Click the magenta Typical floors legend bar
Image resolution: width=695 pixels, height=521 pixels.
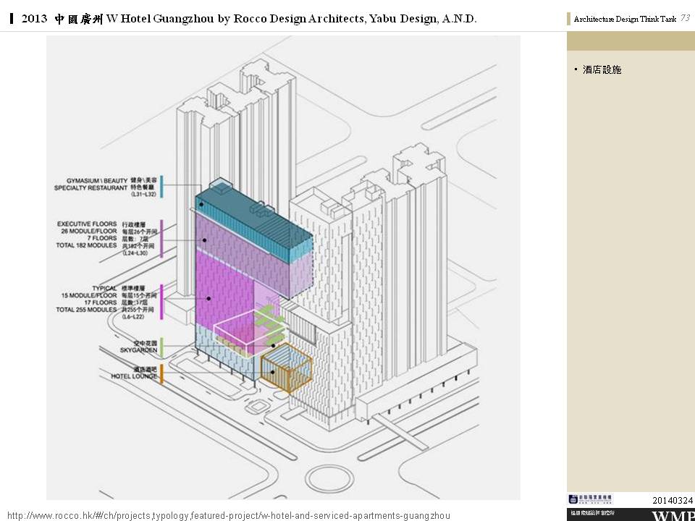(x=161, y=301)
